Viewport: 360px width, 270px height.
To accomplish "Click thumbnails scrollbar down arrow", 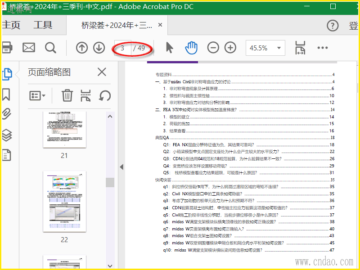I will pyautogui.click(x=110, y=266).
